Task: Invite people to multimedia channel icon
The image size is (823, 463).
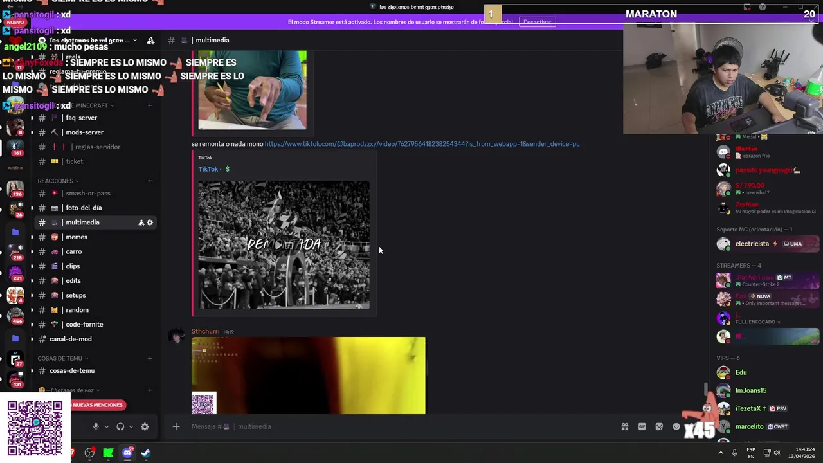Action: point(141,222)
